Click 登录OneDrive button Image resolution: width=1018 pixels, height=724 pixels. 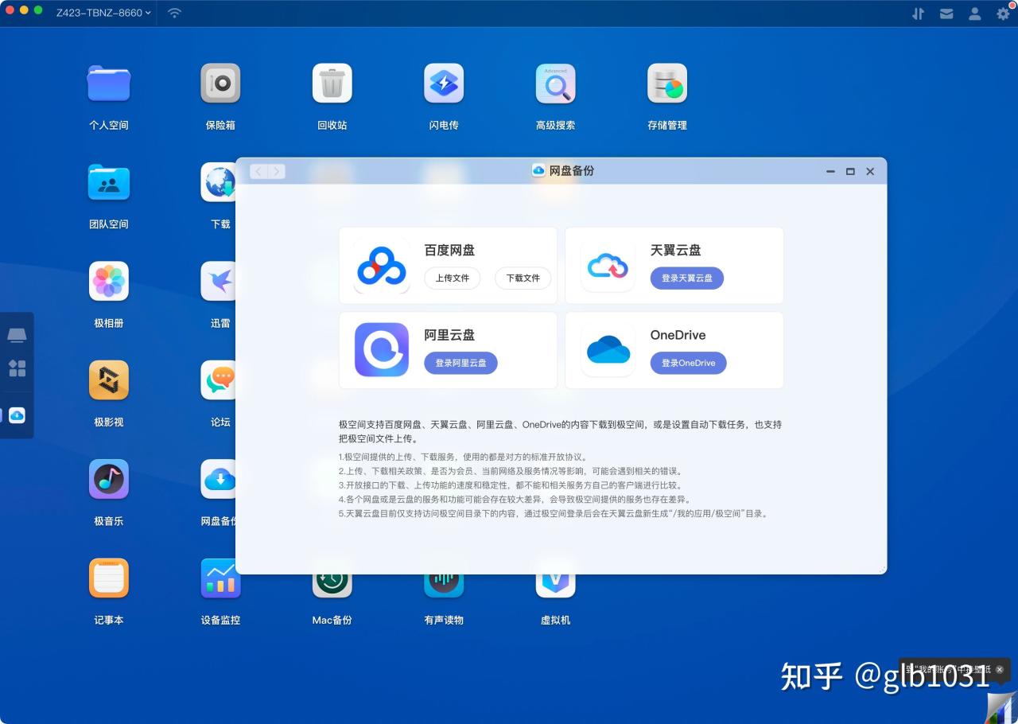click(688, 363)
